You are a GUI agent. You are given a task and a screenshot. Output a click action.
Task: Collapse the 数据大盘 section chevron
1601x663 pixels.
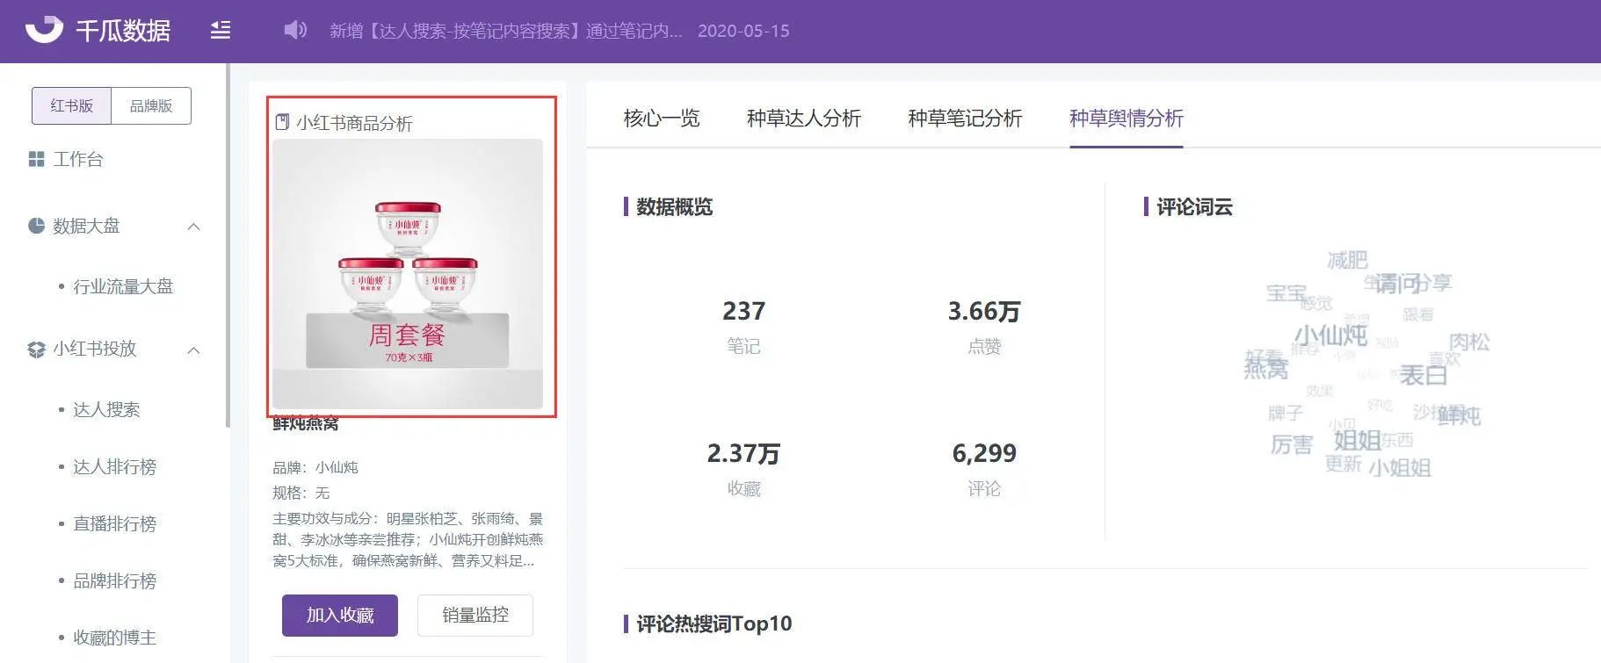pos(194,227)
